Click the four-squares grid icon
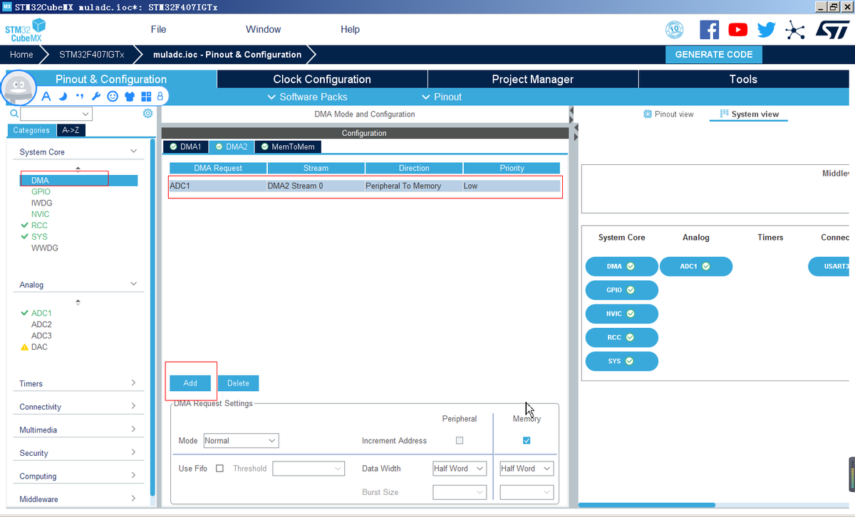This screenshot has width=855, height=517. tap(146, 97)
